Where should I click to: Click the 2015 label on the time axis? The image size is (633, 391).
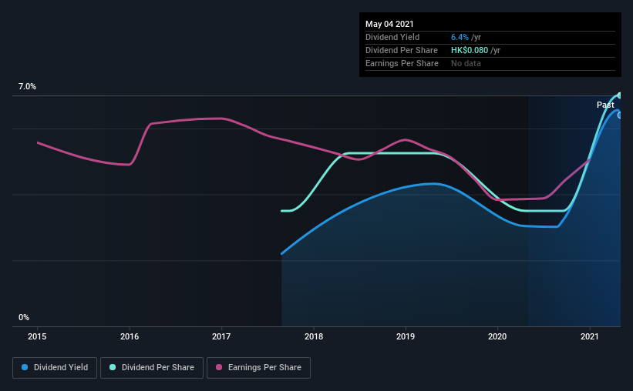point(37,336)
